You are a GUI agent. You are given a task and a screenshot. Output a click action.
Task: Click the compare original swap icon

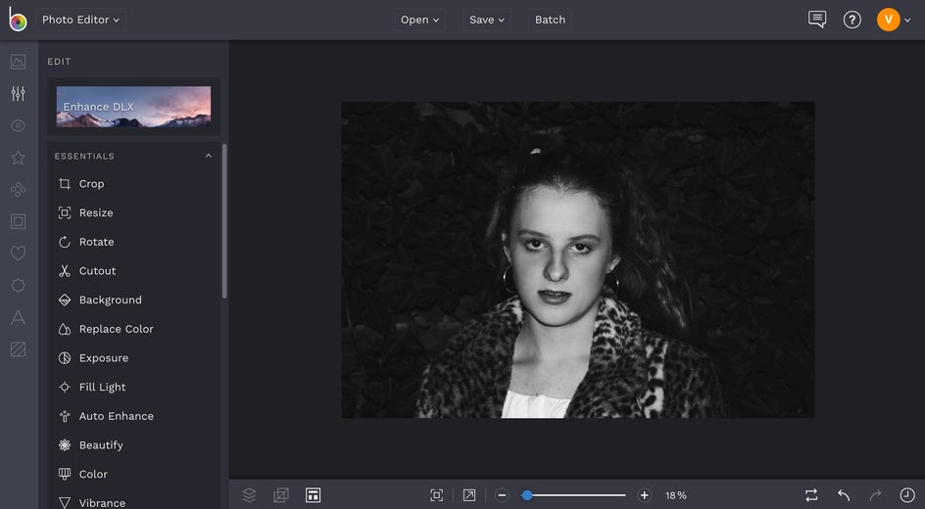811,495
